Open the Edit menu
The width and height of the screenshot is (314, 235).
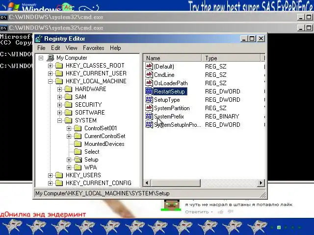(x=55, y=48)
